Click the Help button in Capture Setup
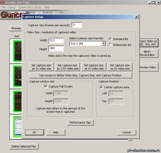 point(56,132)
